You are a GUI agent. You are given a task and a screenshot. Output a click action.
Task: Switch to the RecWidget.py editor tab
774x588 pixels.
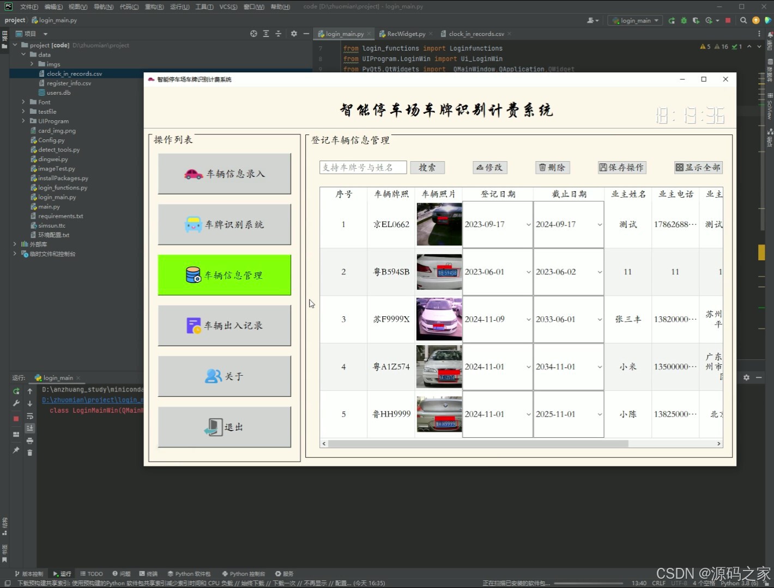pyautogui.click(x=406, y=34)
